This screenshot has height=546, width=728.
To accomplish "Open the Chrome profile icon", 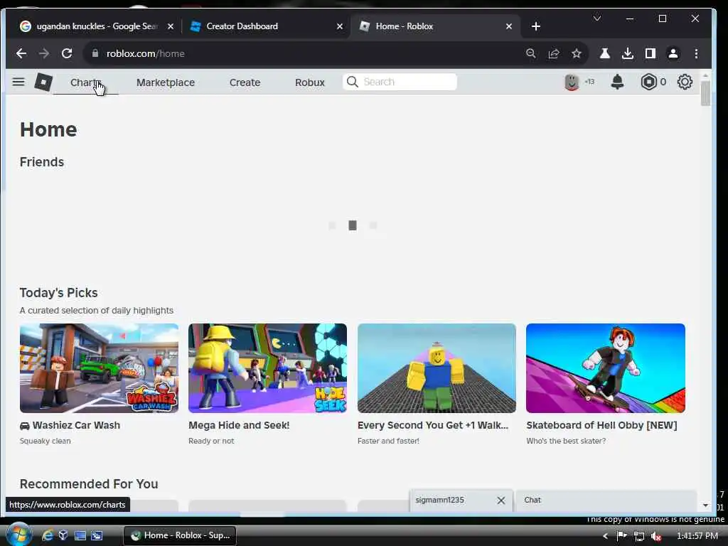I will 673,53.
